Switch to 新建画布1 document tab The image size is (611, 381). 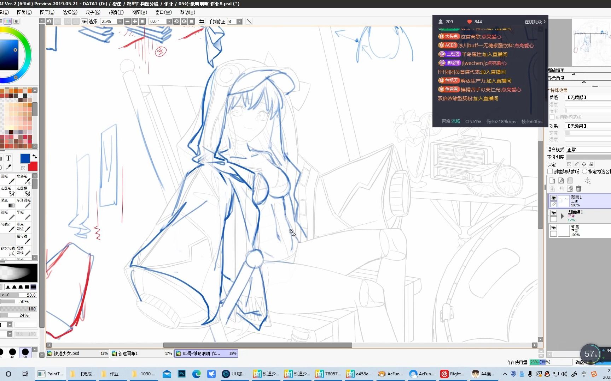click(142, 353)
